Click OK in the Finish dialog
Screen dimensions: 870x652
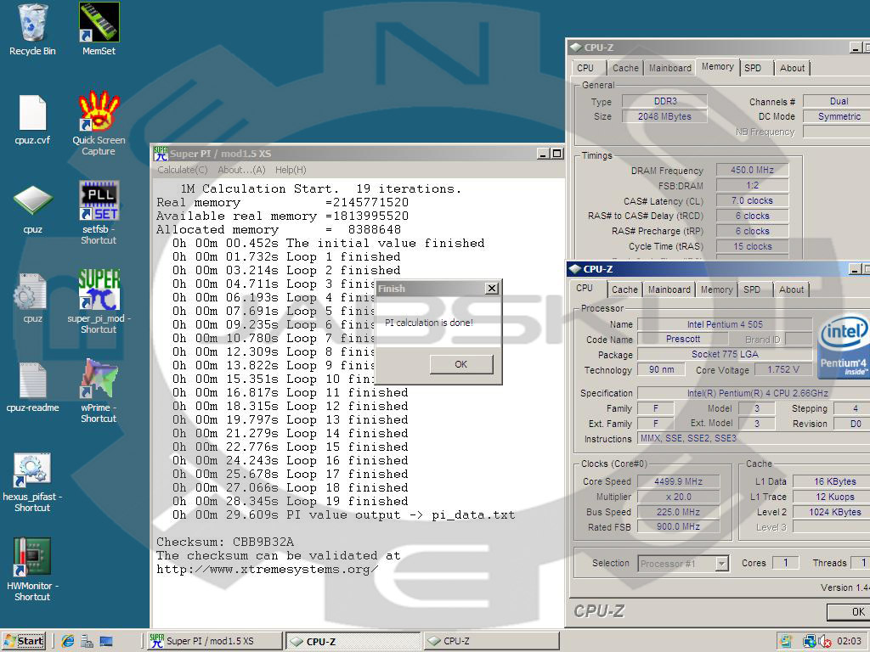pos(461,364)
